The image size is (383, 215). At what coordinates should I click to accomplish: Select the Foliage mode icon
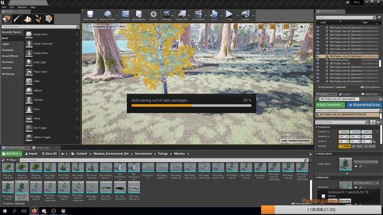[38, 19]
